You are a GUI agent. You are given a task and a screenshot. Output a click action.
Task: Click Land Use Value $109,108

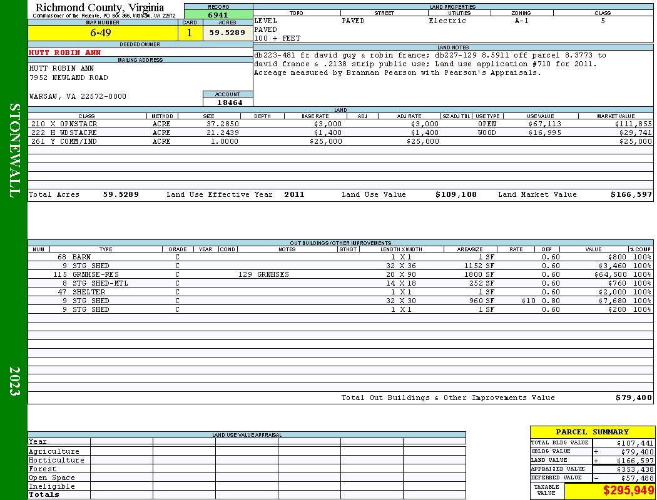(456, 194)
